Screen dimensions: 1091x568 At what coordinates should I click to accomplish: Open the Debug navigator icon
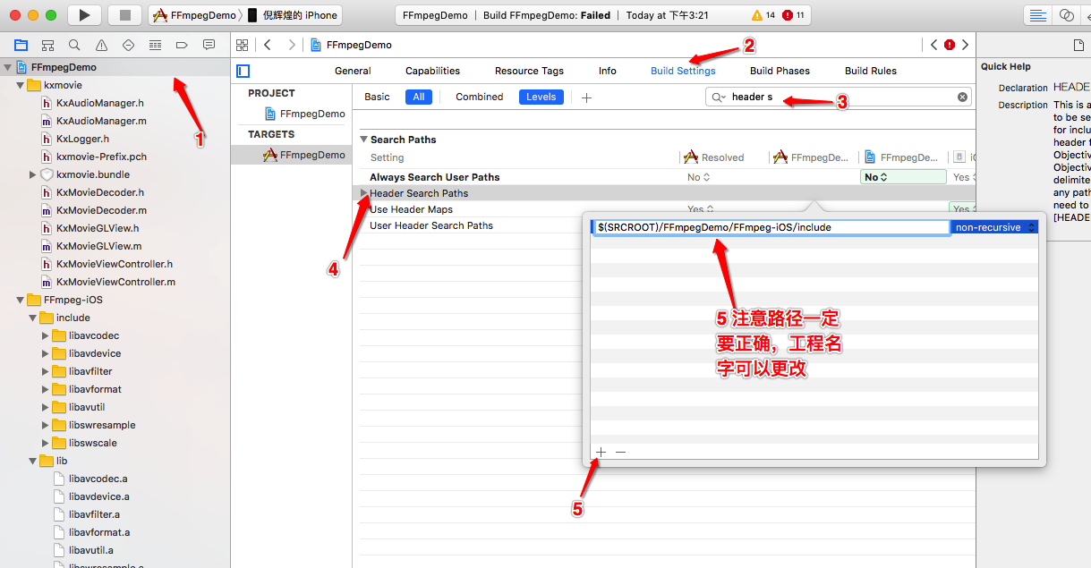[x=155, y=45]
